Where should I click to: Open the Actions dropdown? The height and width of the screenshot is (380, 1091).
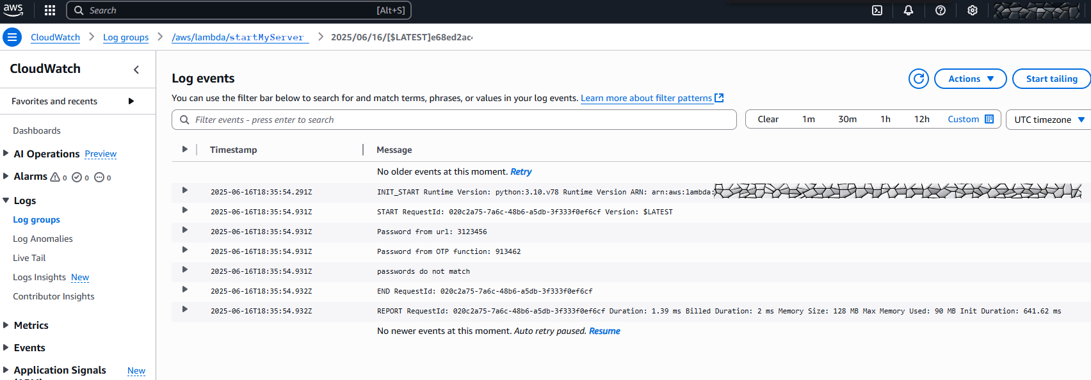point(971,79)
